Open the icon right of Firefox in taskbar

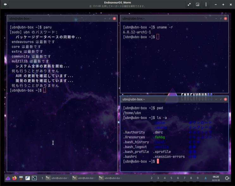(21, 178)
